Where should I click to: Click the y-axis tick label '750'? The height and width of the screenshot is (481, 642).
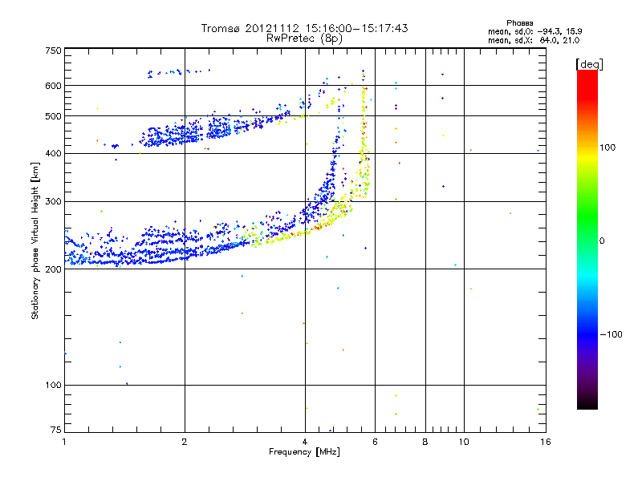[53, 51]
